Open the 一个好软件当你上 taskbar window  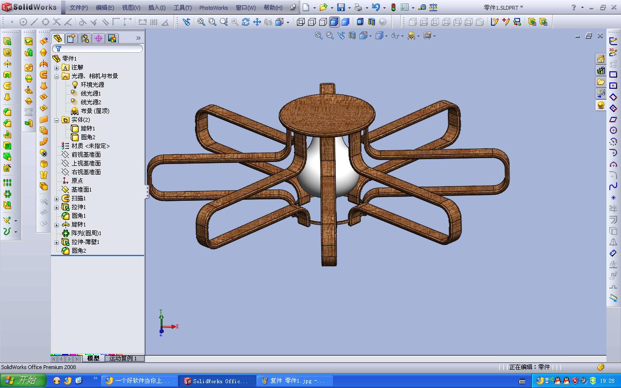[140, 381]
